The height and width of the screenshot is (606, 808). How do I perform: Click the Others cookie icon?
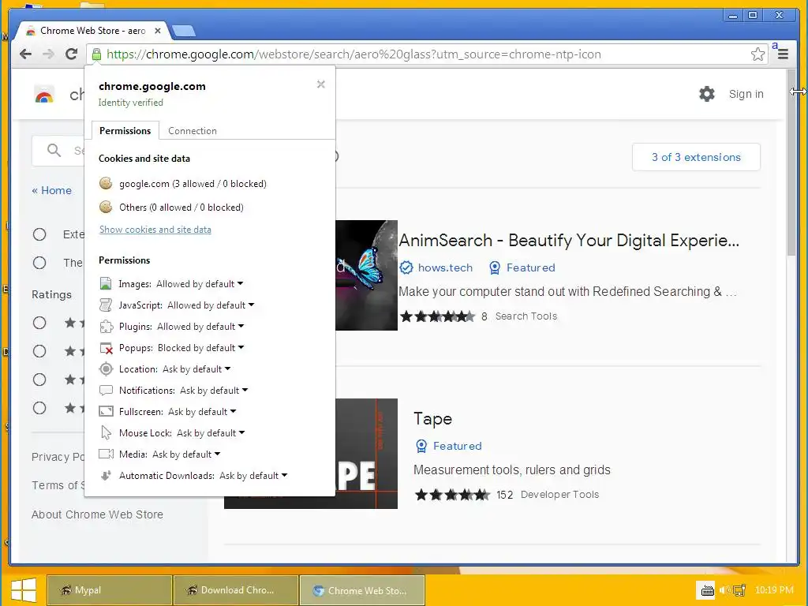click(106, 207)
